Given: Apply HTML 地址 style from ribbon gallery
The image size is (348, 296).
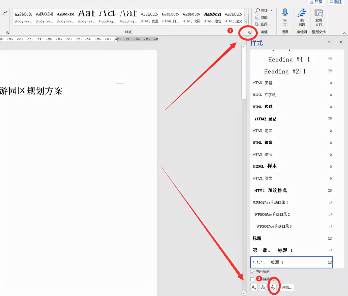Looking at the screenshot, I should pos(212,17).
